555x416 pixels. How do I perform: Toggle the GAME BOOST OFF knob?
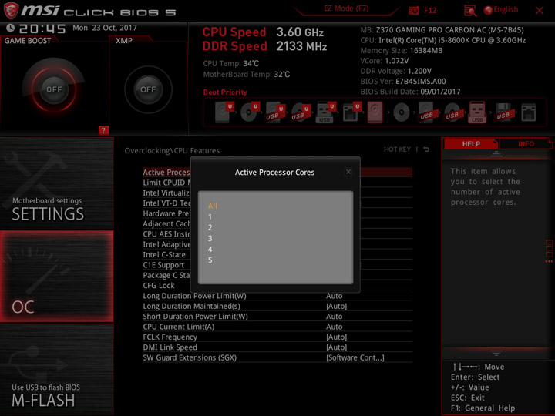[54, 89]
